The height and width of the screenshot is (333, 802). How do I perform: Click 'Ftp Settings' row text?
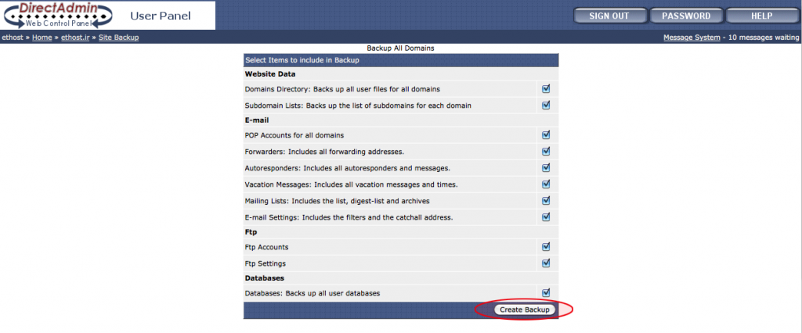(265, 263)
